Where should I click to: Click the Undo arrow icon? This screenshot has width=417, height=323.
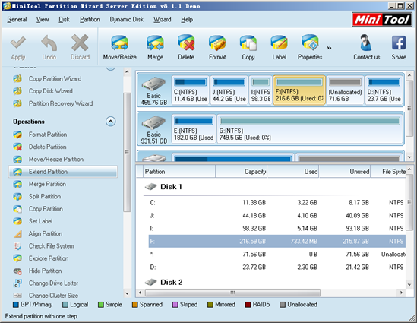[49, 43]
